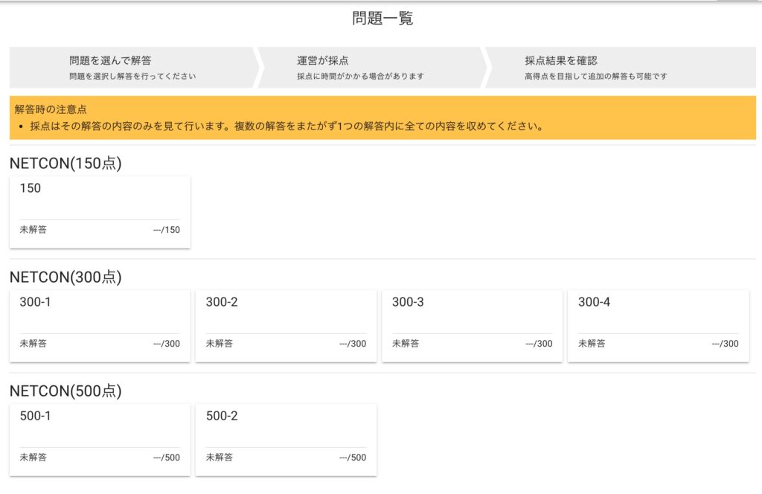Click the NETCON(500点) section heading
Viewport: 762px width, 494px height.
[x=65, y=391]
